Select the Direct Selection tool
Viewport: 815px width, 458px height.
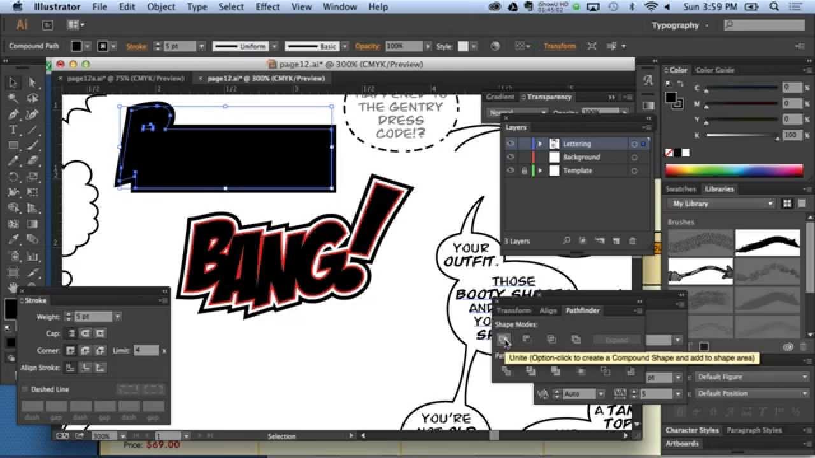click(x=32, y=83)
